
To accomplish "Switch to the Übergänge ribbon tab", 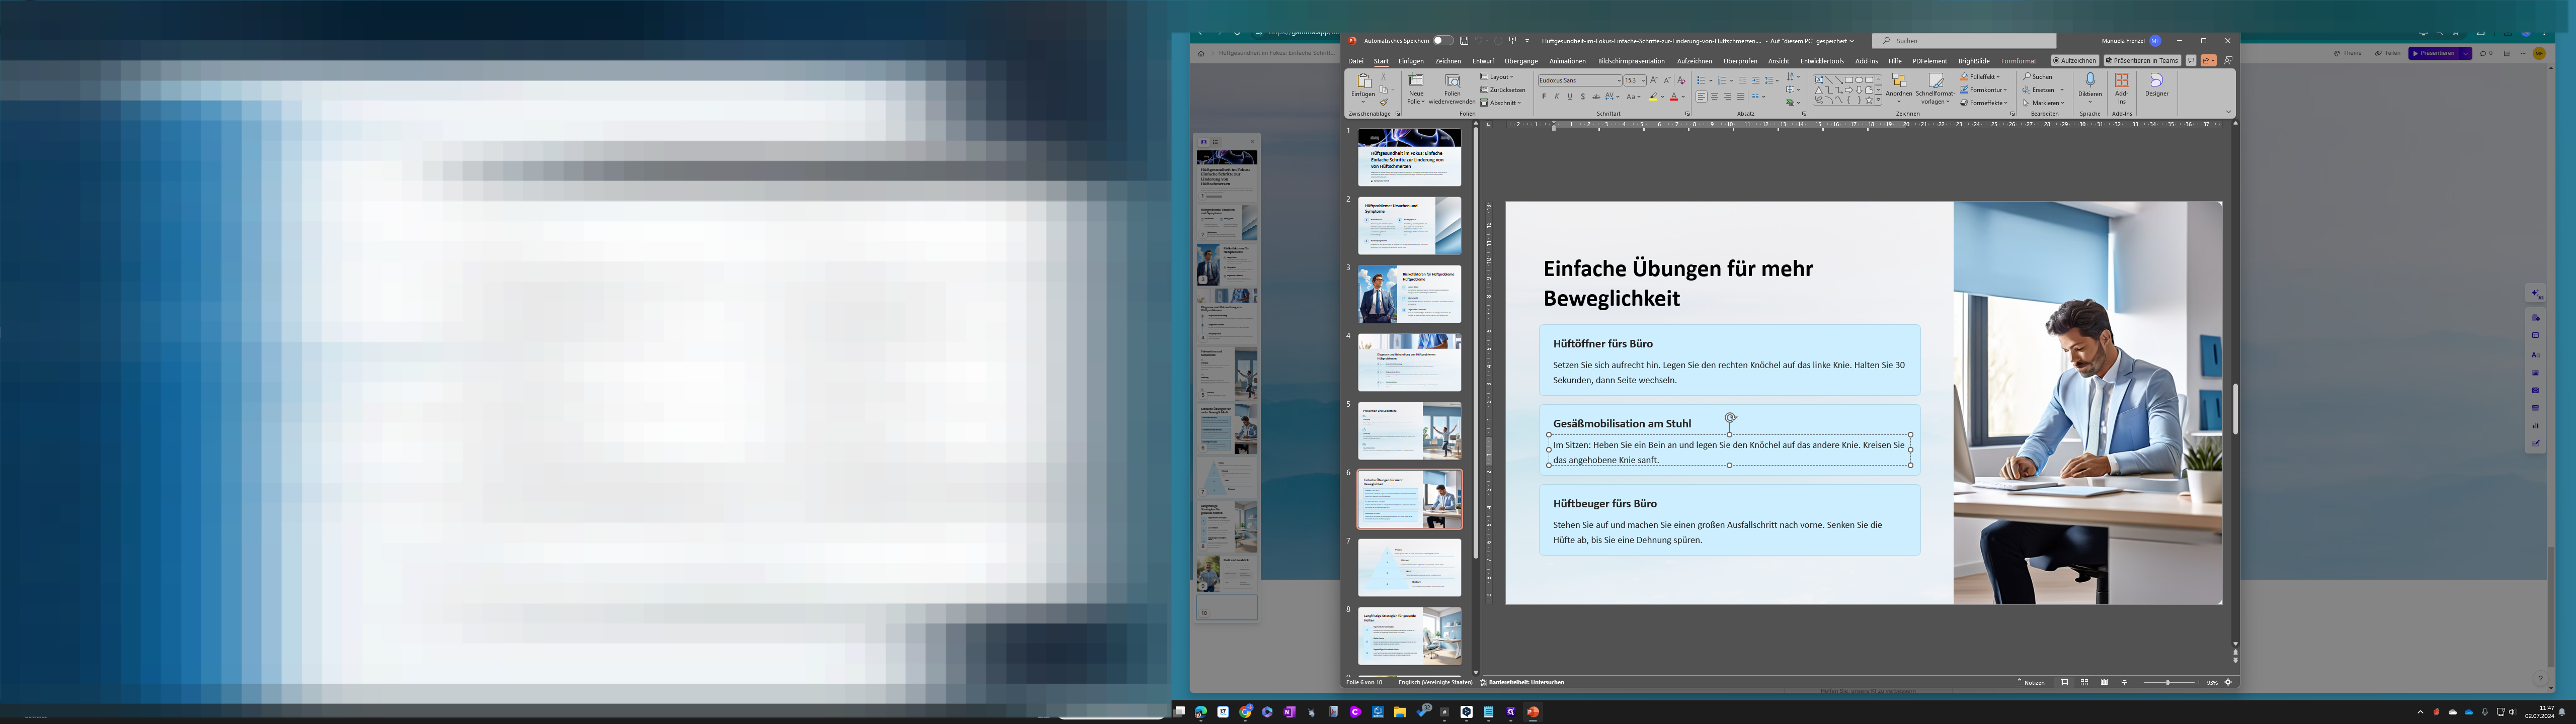I will pyautogui.click(x=1521, y=61).
